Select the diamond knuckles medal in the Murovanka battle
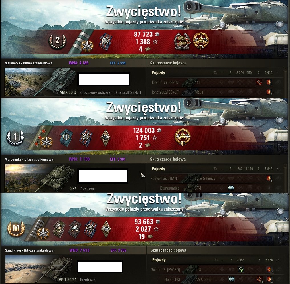290x284 pixels. [106, 137]
